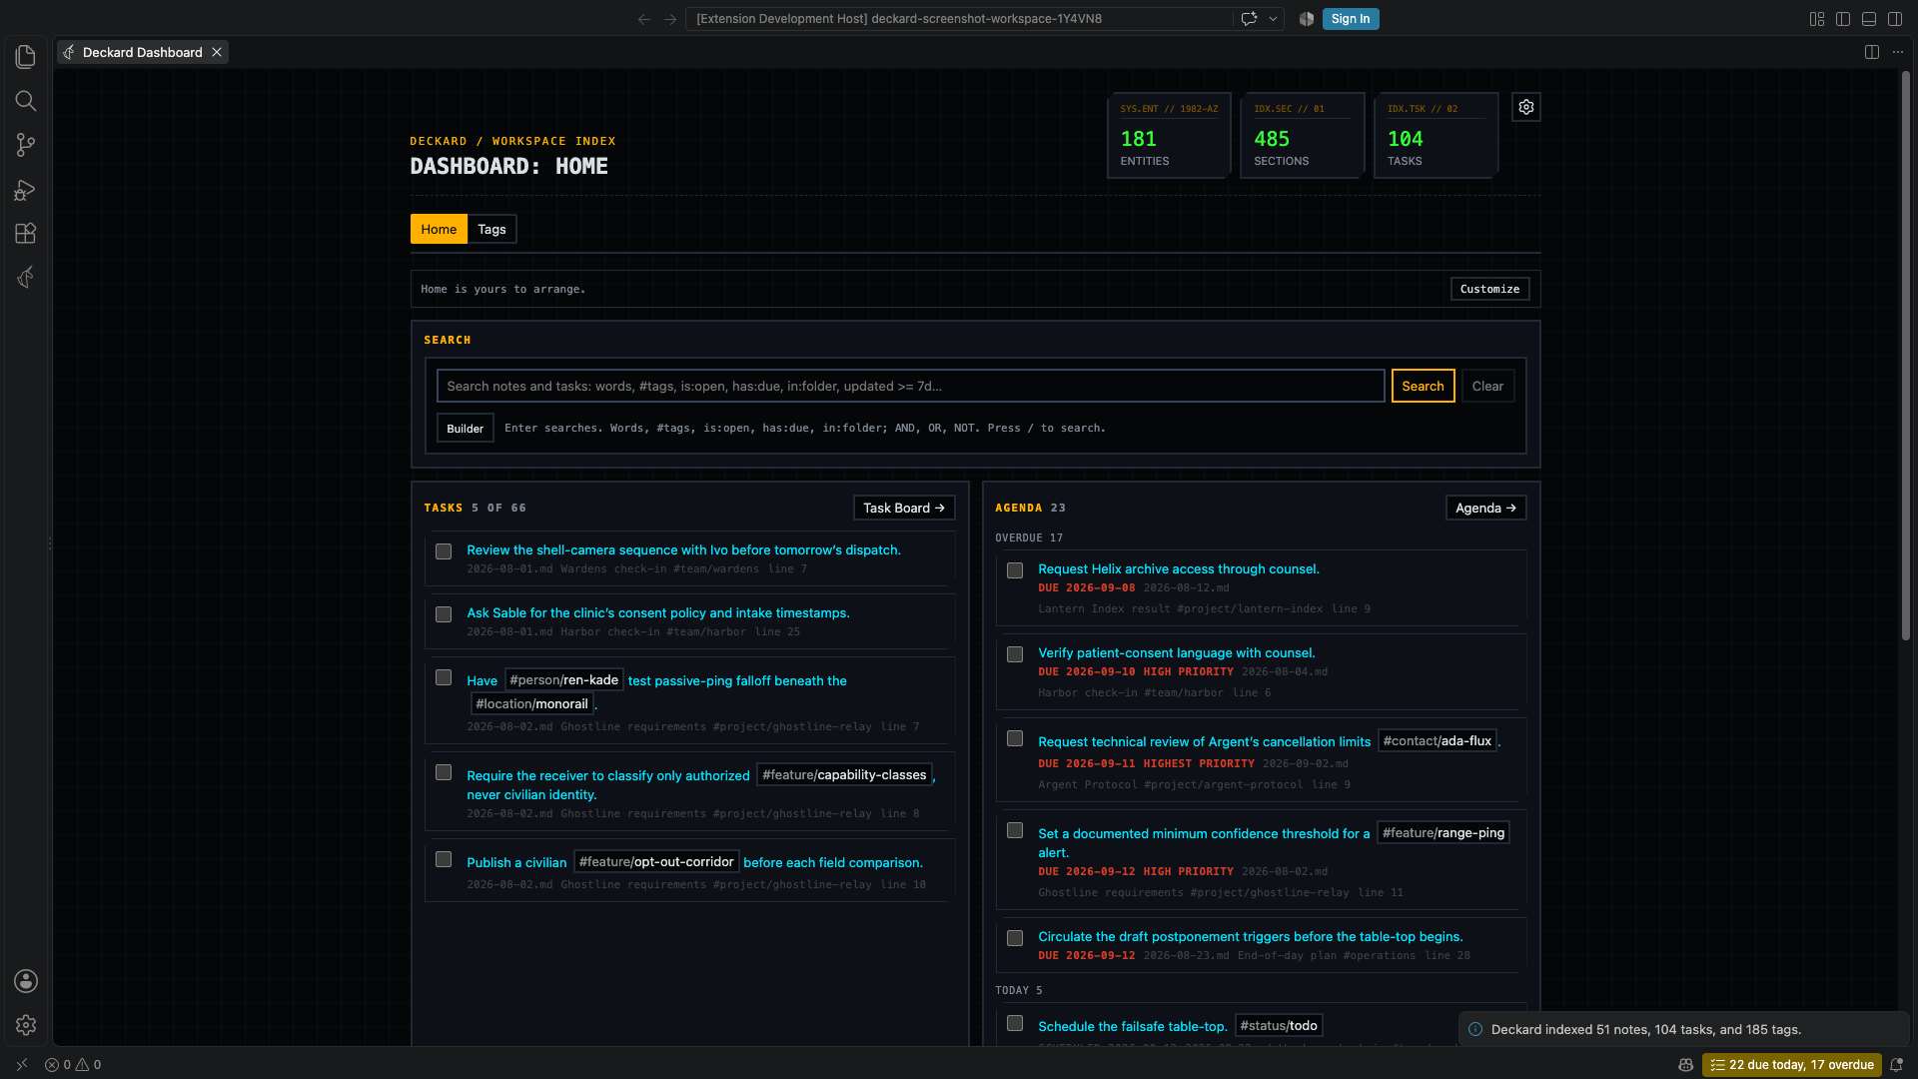This screenshot has height=1079, width=1918.
Task: Click the chat icon in title bar
Action: (1249, 19)
